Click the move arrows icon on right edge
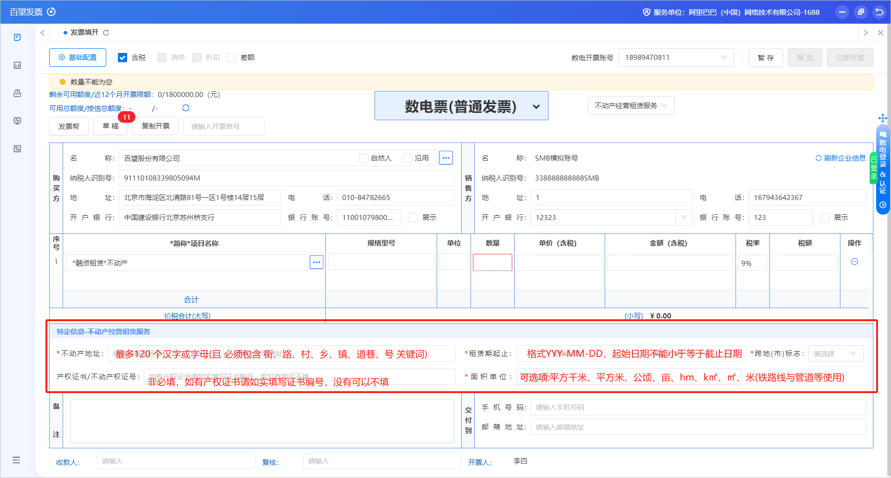This screenshot has width=891, height=478. point(883,118)
